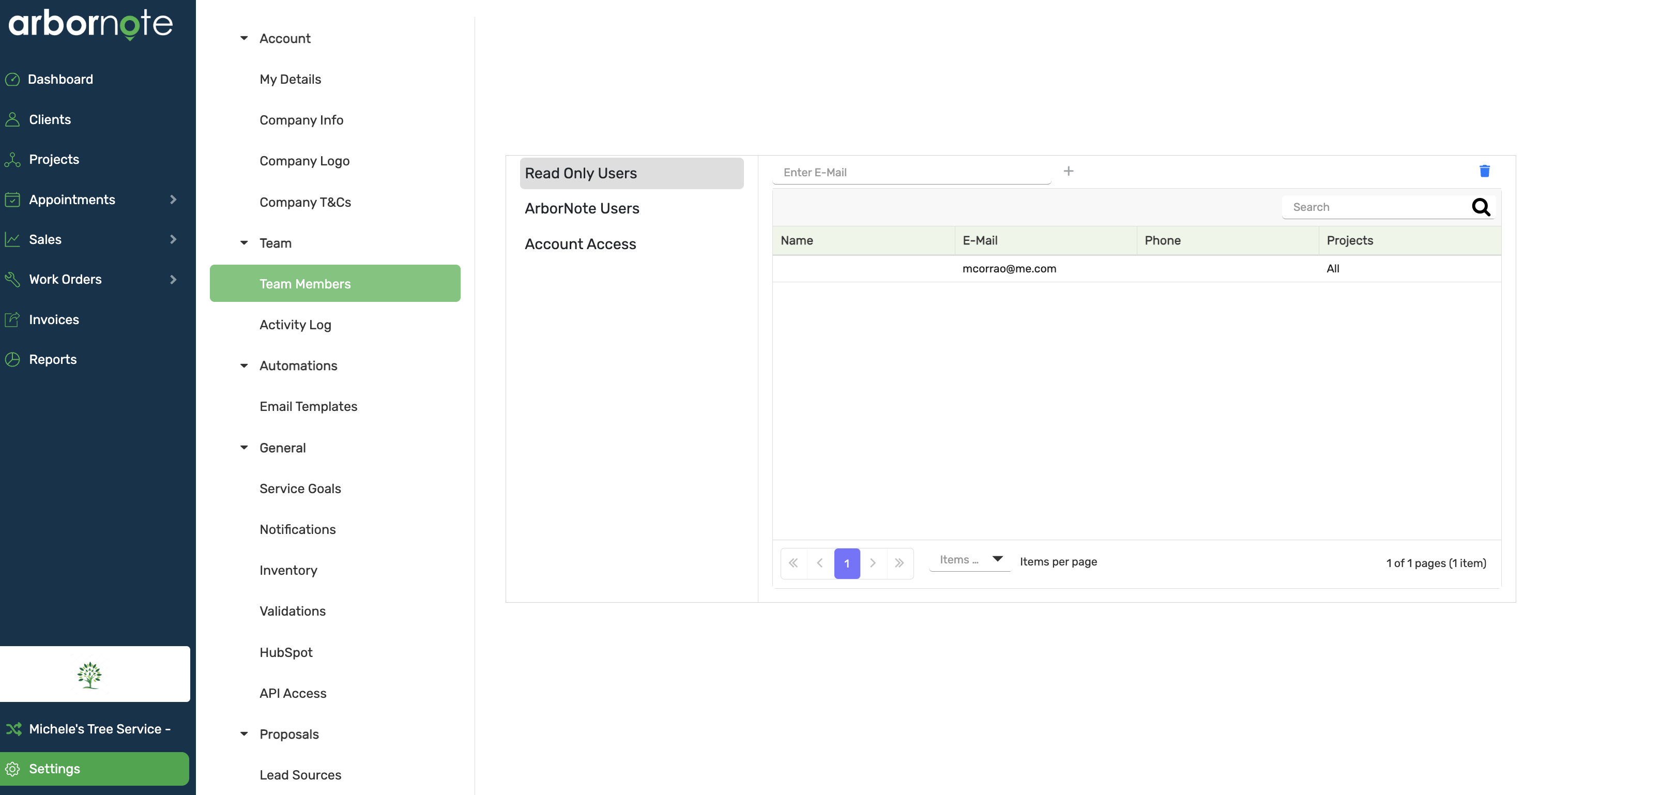This screenshot has height=795, width=1676.
Task: Click the blue trash delete icon
Action: [1484, 171]
